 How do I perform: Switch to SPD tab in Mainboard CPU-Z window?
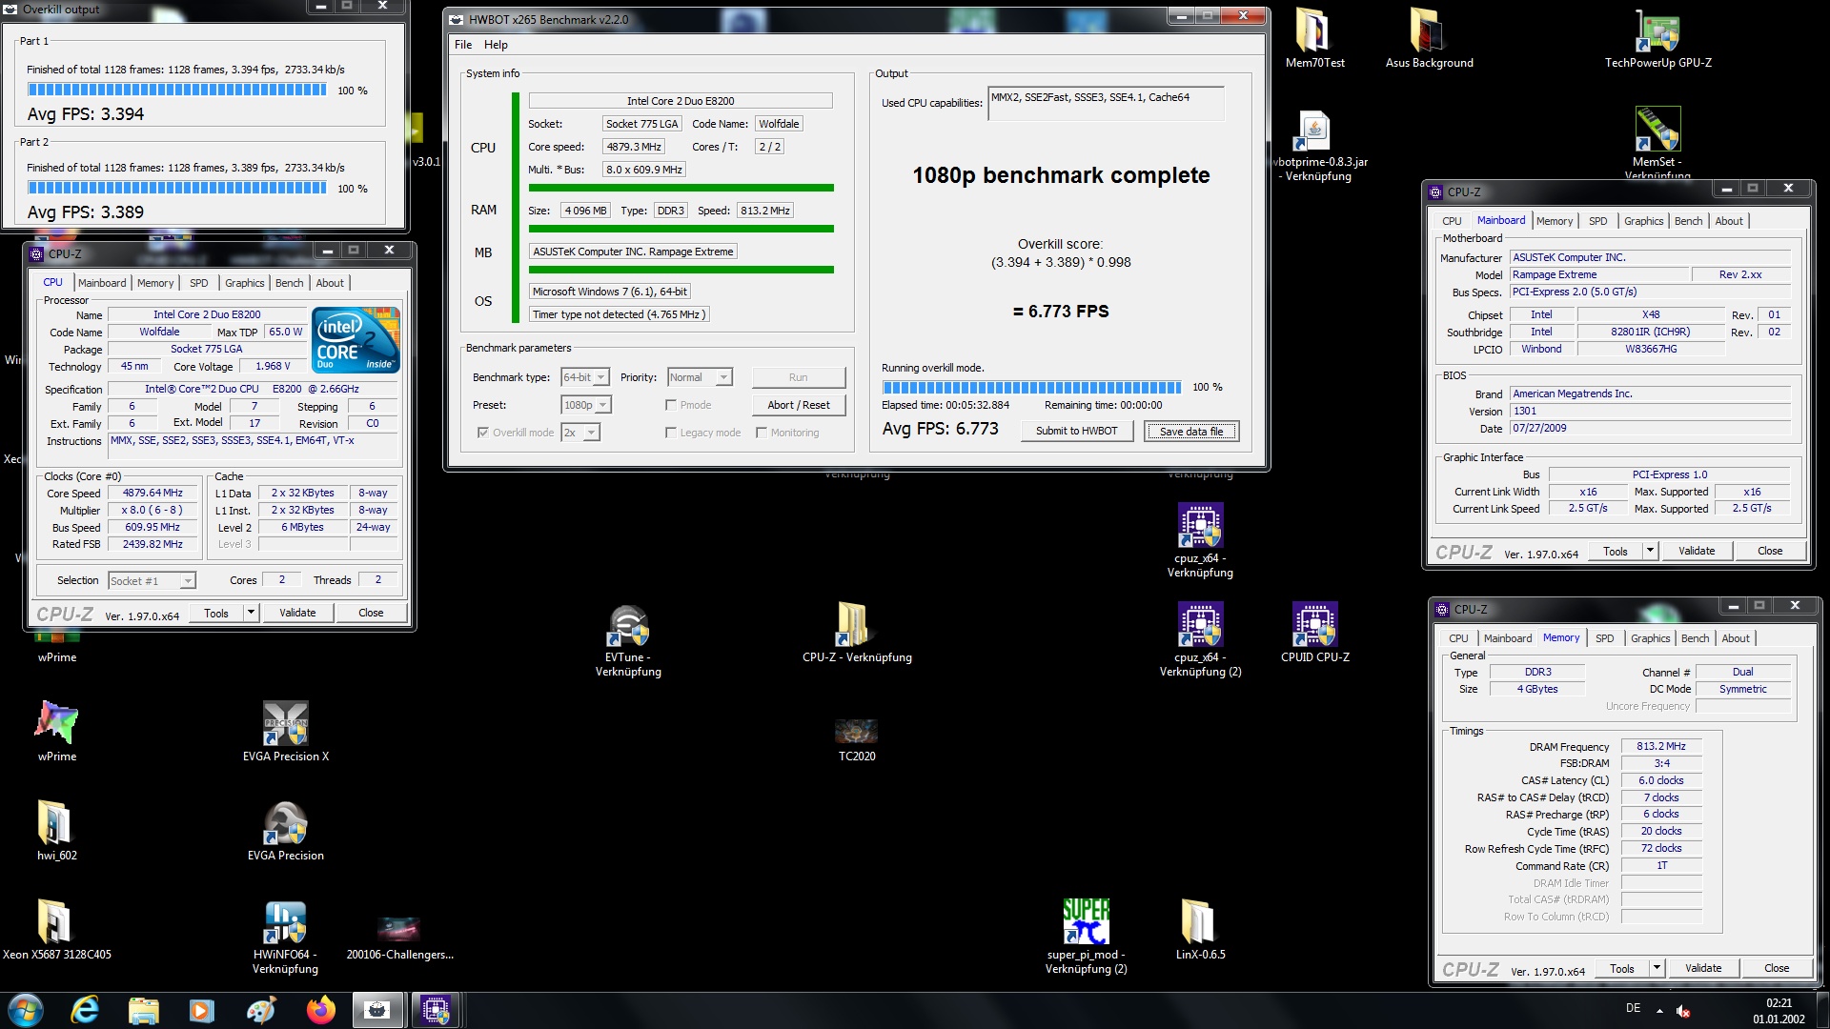click(x=1597, y=221)
